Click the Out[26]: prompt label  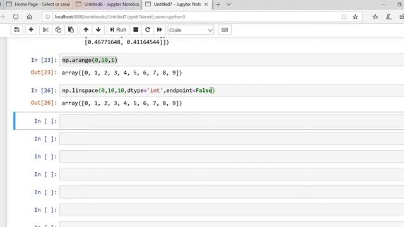[x=44, y=103]
